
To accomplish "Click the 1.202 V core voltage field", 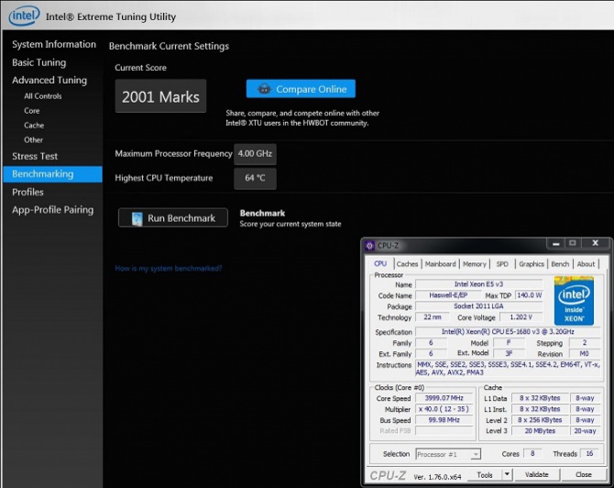I will pos(521,317).
